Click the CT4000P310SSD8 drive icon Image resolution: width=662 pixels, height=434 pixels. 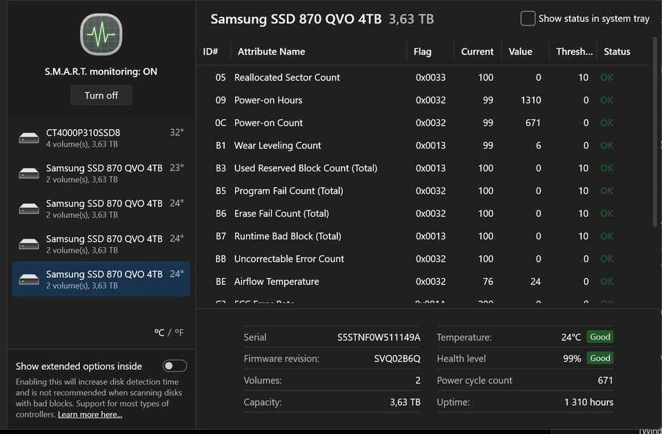[x=29, y=138]
